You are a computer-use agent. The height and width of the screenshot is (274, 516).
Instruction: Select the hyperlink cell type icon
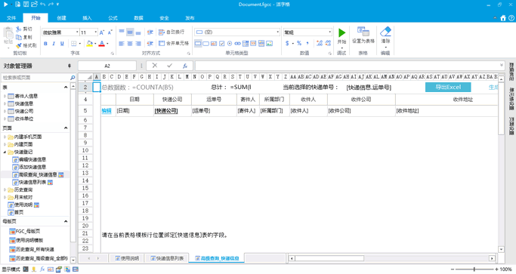click(237, 44)
